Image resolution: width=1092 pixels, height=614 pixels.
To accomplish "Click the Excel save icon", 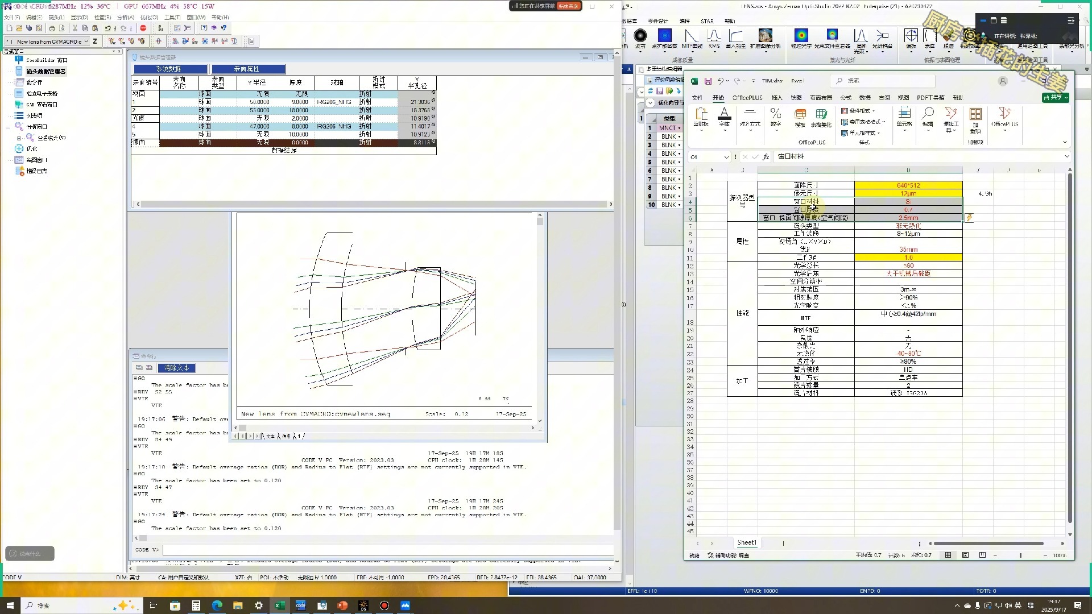I will pyautogui.click(x=708, y=81).
